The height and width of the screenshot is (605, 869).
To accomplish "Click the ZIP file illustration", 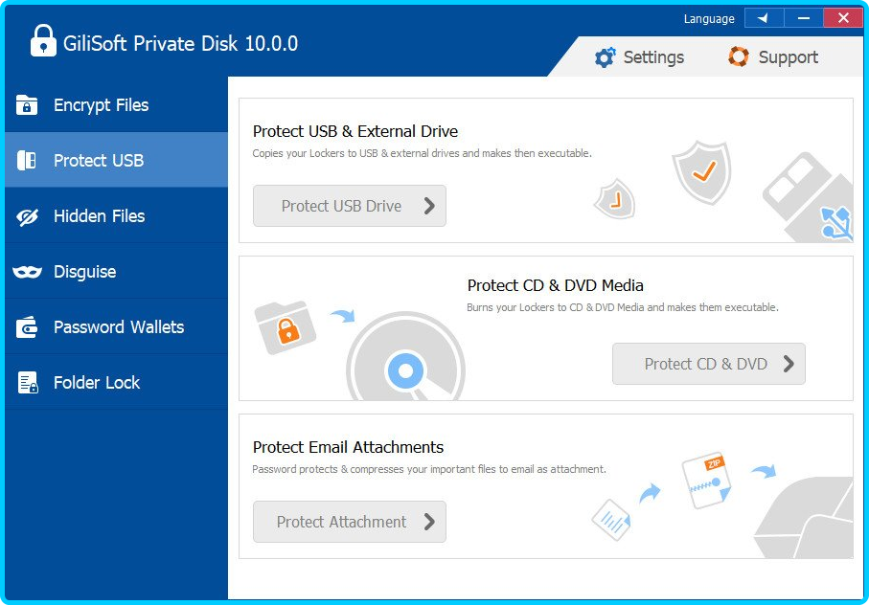I will point(707,480).
